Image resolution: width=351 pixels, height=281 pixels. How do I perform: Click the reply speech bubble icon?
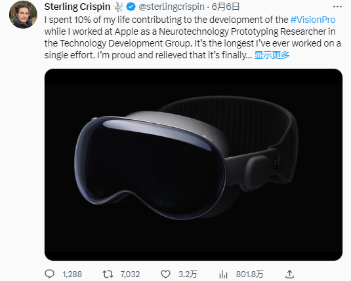(49, 274)
